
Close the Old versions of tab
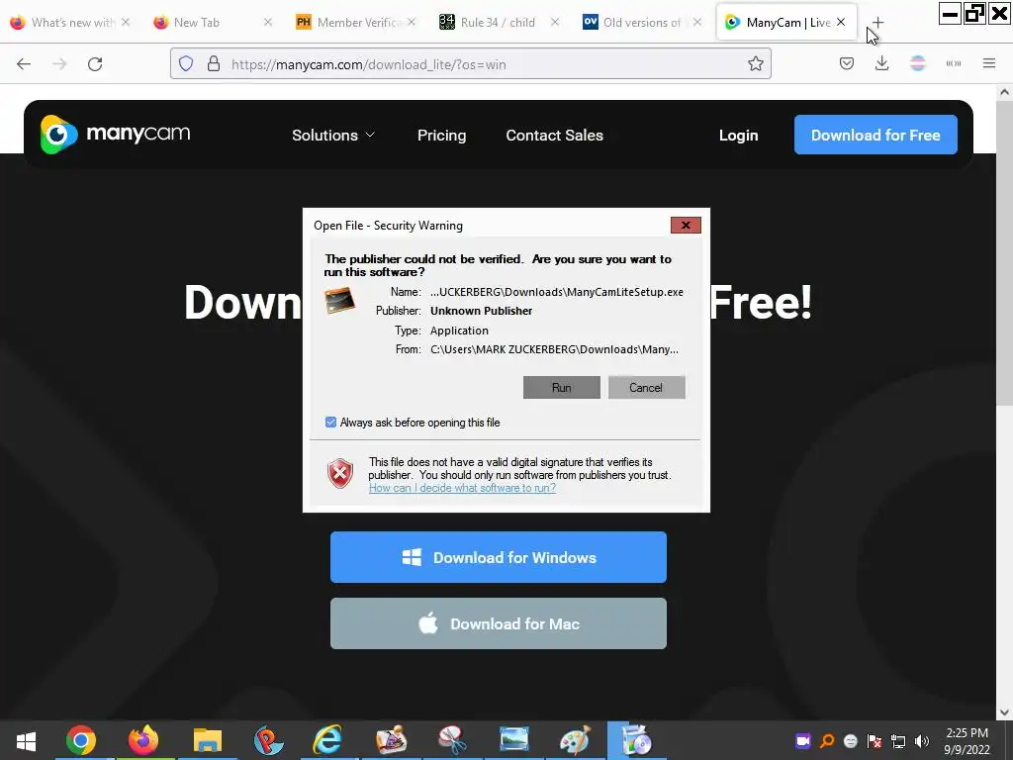[x=697, y=22]
